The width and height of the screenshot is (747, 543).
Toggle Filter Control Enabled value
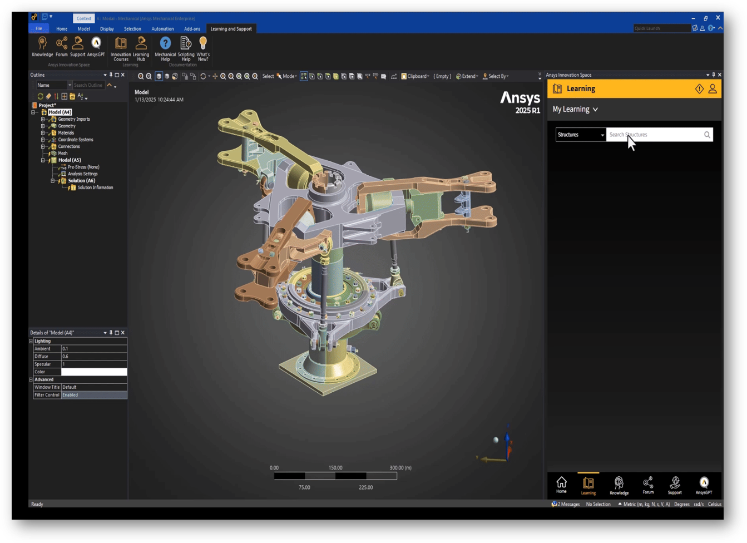pos(93,395)
